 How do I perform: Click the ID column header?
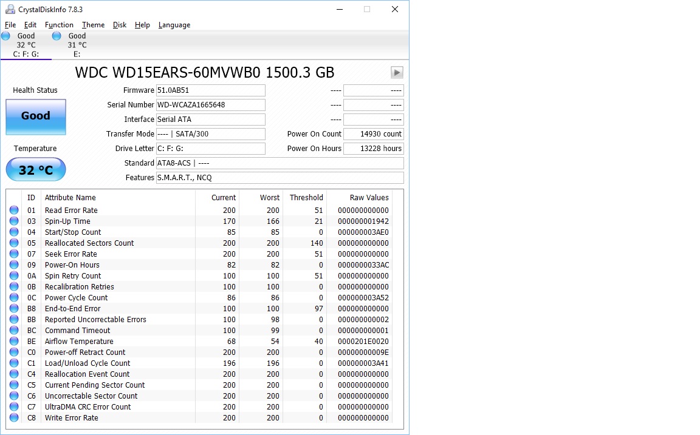tap(31, 197)
